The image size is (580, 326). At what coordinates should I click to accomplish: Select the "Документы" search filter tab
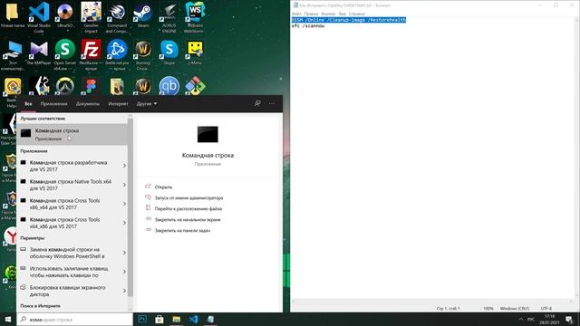coord(88,104)
